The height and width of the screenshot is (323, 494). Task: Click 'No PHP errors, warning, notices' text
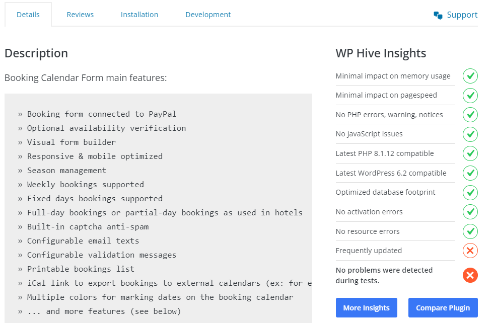389,115
